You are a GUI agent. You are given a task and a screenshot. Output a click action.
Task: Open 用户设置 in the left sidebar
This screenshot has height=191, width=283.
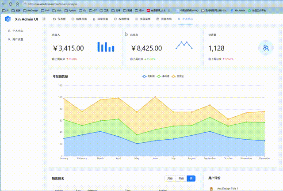pos(15,39)
